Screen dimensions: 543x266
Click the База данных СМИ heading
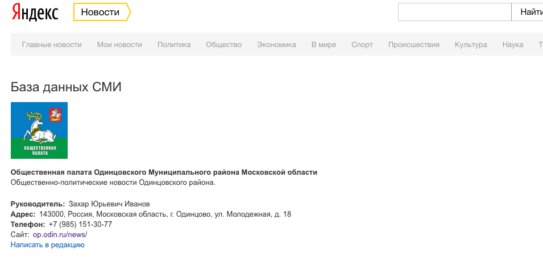(x=66, y=87)
